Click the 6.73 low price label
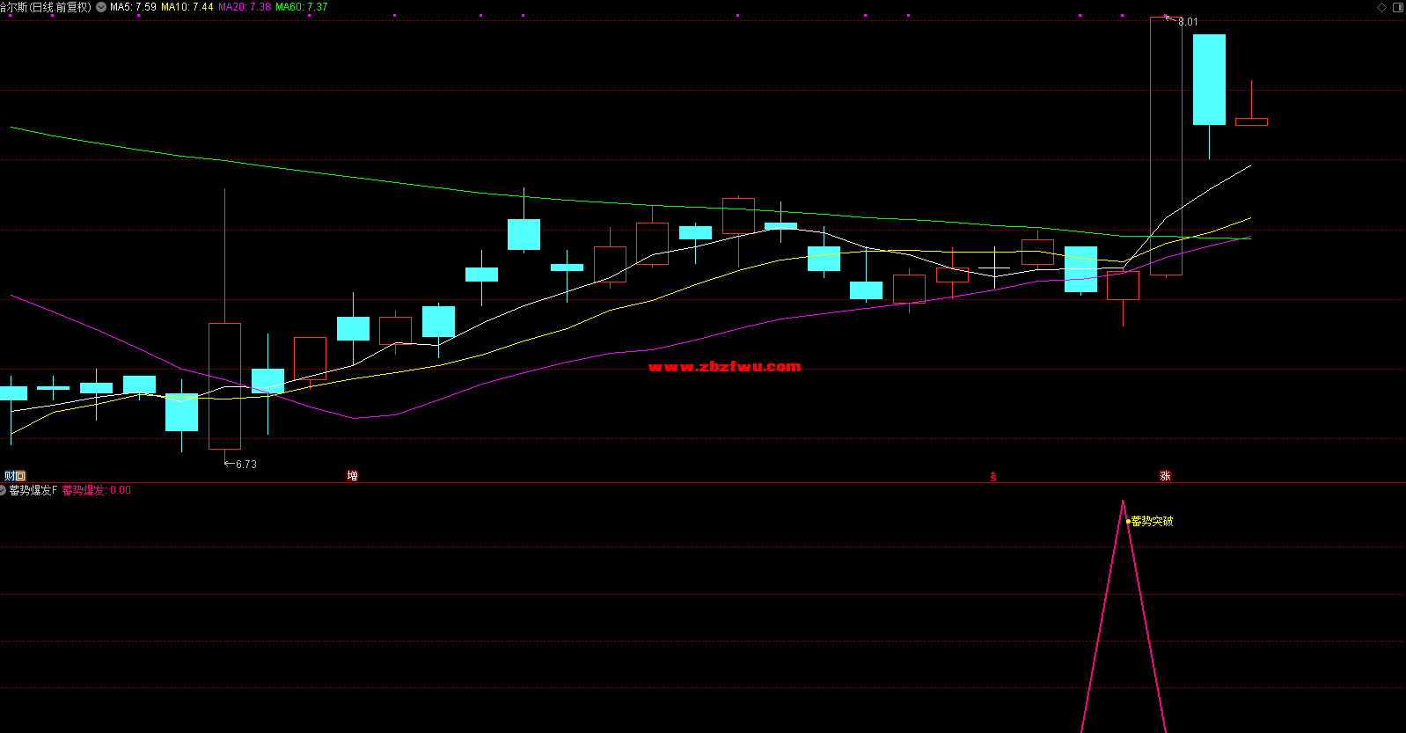 246,464
